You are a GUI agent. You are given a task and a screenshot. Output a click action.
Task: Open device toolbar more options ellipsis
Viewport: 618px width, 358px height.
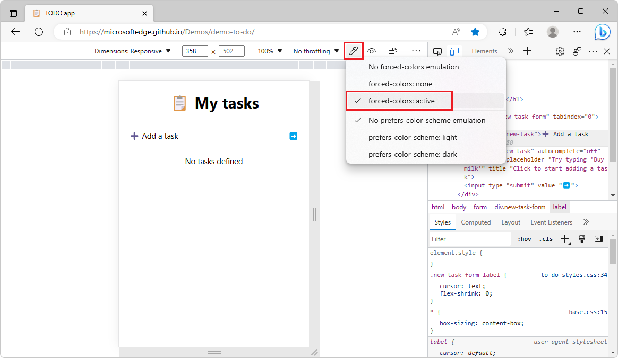point(416,51)
